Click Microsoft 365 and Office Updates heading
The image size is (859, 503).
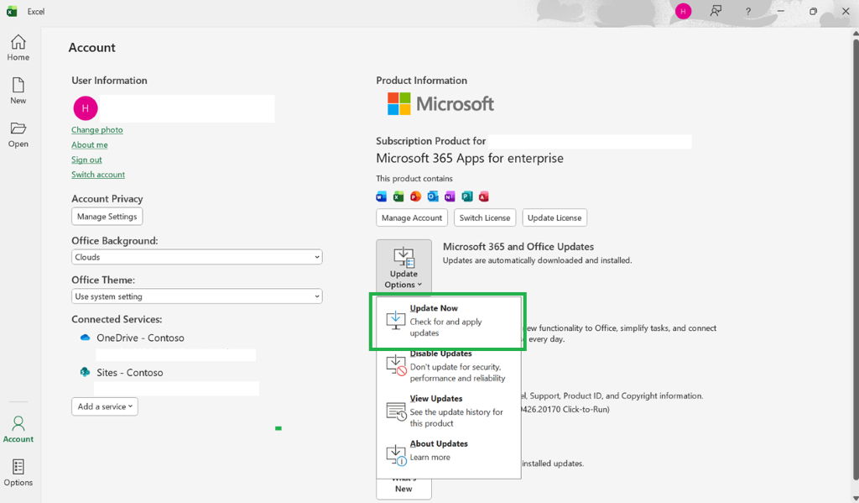[518, 247]
